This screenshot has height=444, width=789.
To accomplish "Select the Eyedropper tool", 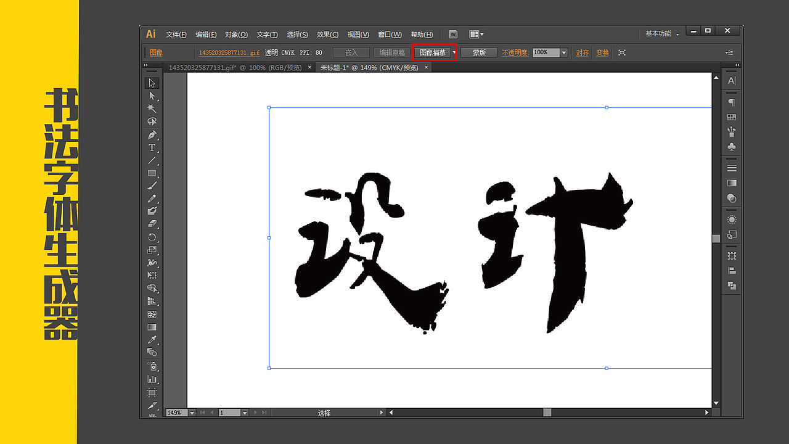I will click(x=152, y=340).
